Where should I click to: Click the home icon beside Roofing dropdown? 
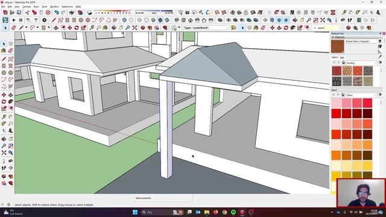343,63
